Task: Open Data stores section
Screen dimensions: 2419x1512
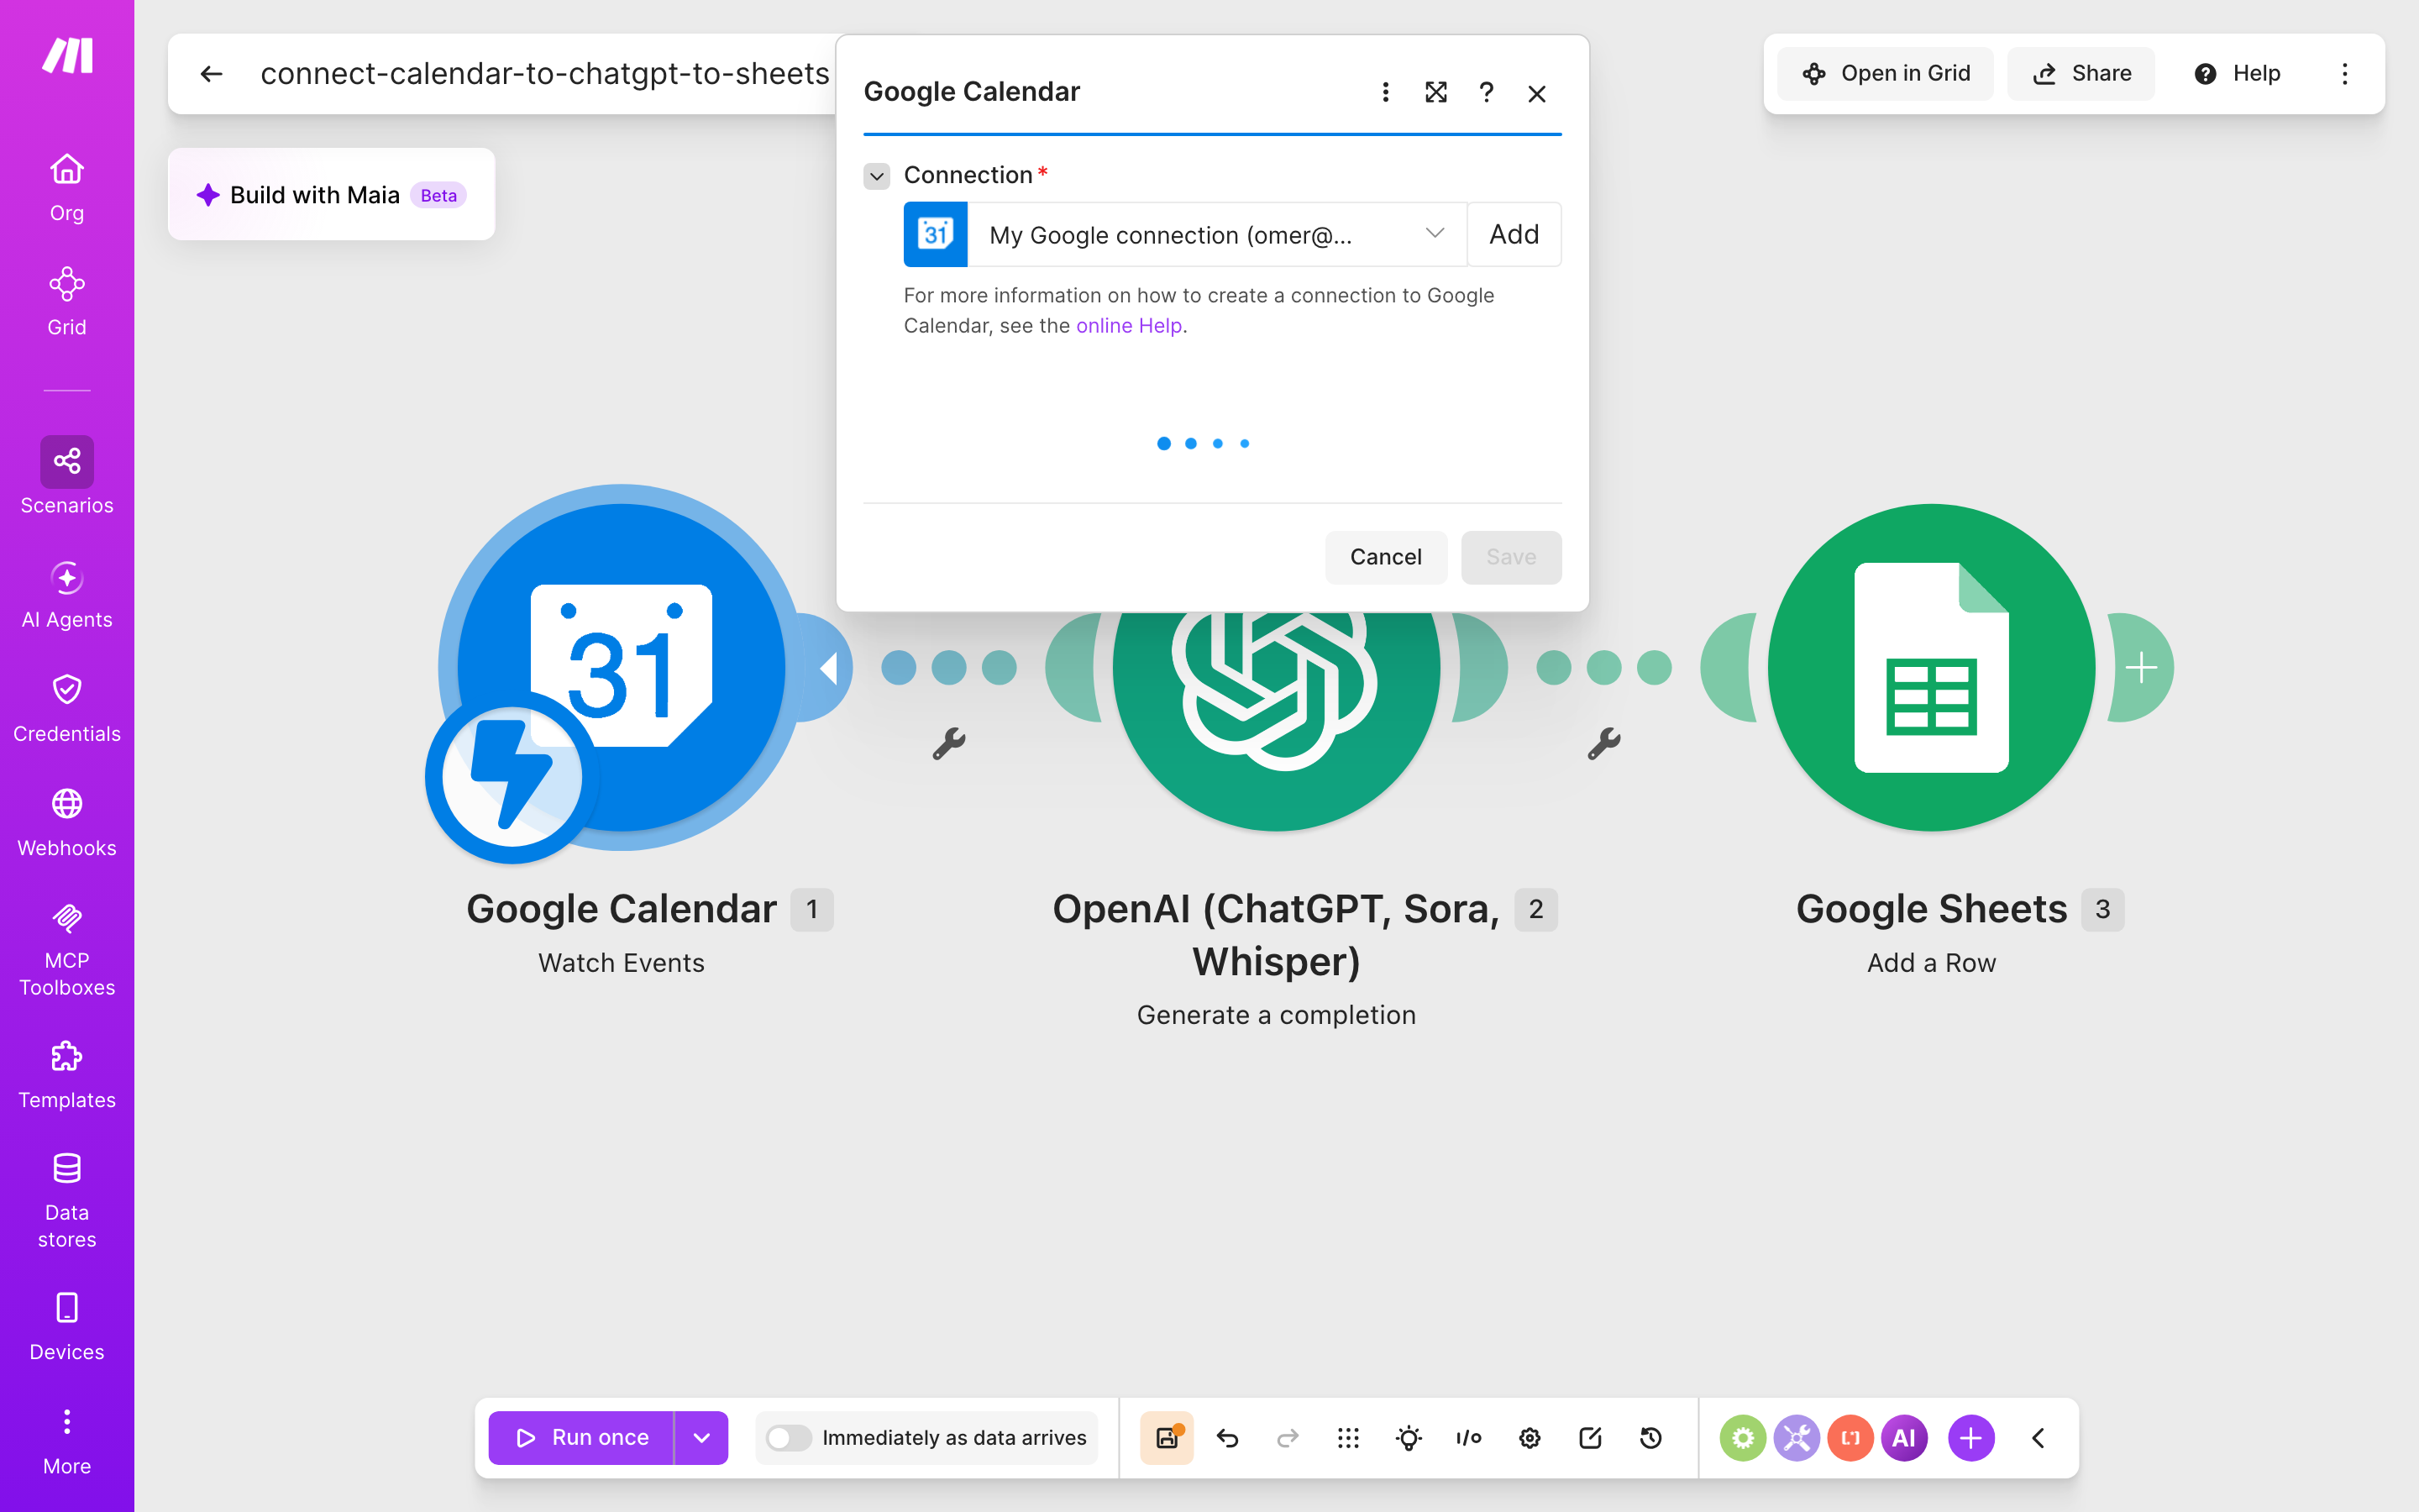Action: (67, 1200)
